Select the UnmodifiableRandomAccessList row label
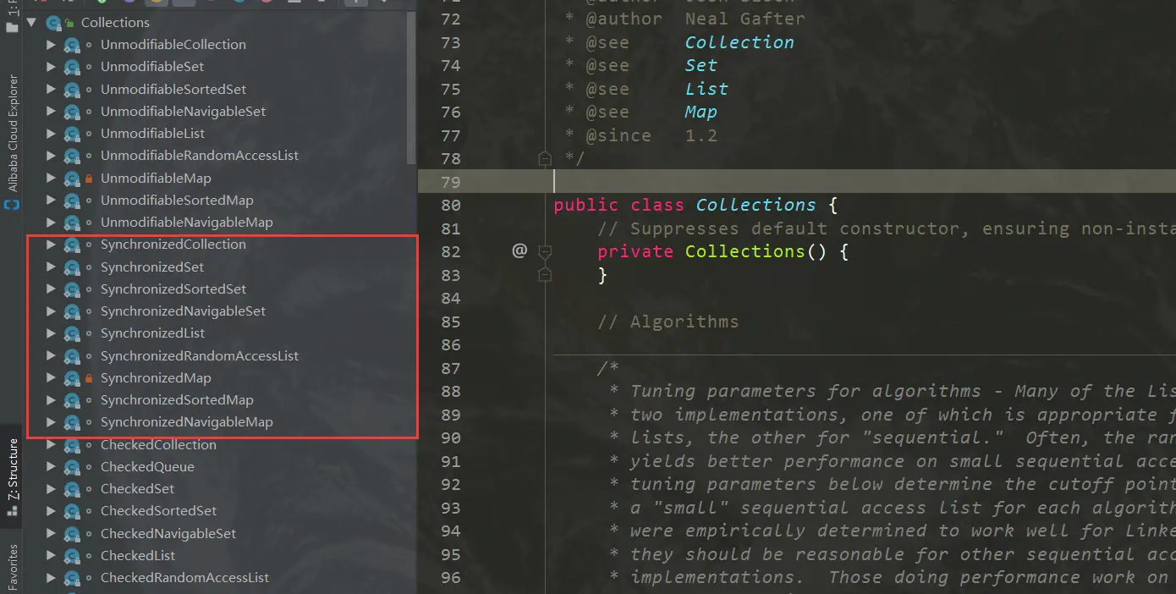 (200, 156)
